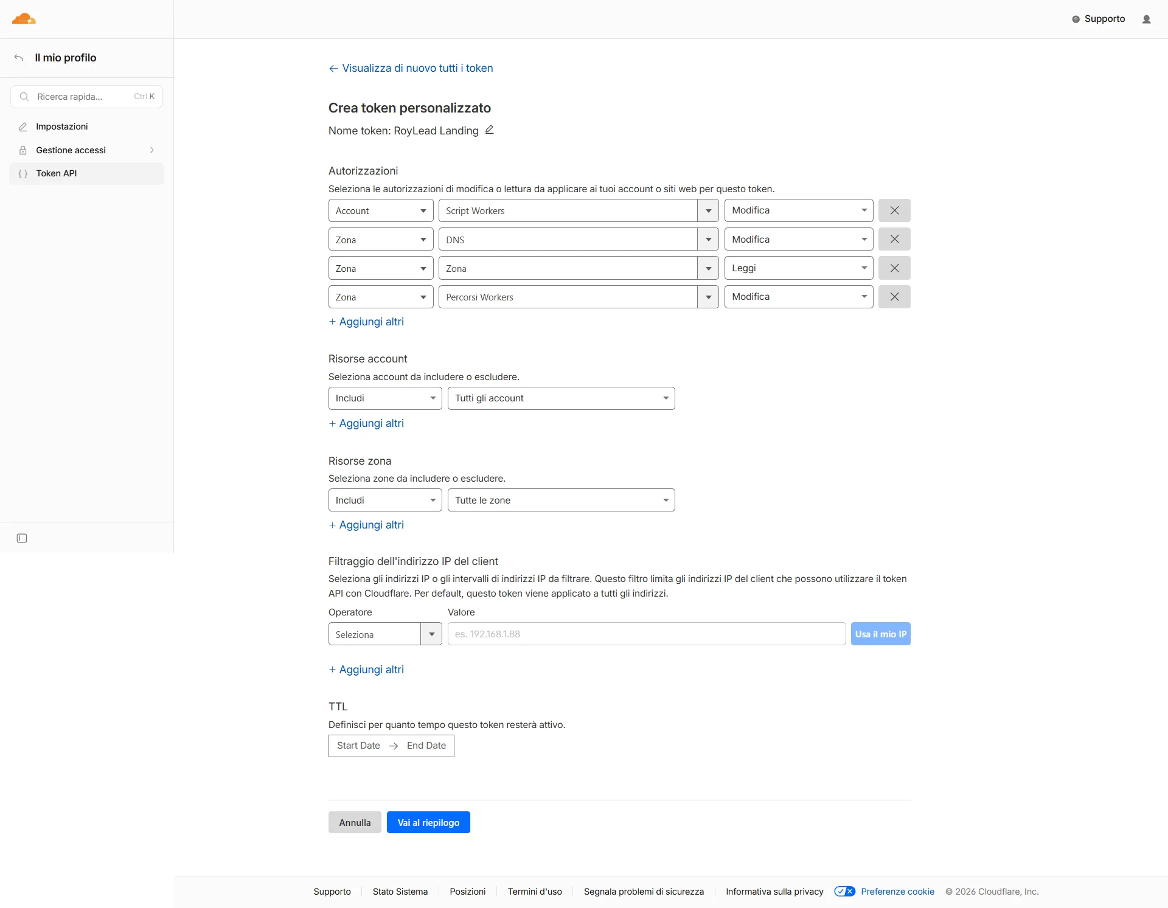This screenshot has width=1168, height=908.
Task: Click the IP Valore input field
Action: point(647,634)
